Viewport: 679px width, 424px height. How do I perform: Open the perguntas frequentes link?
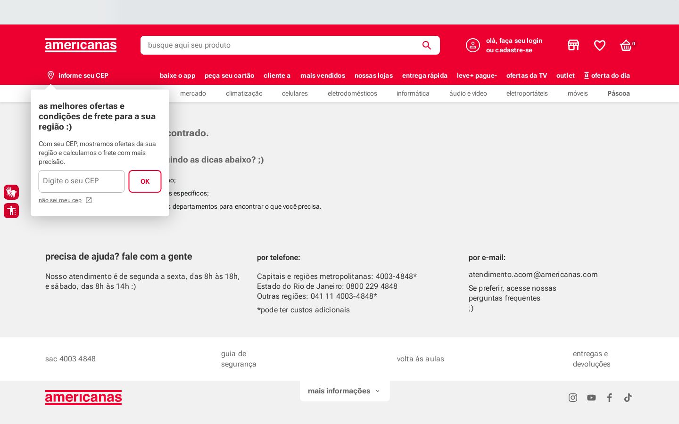[505, 298]
